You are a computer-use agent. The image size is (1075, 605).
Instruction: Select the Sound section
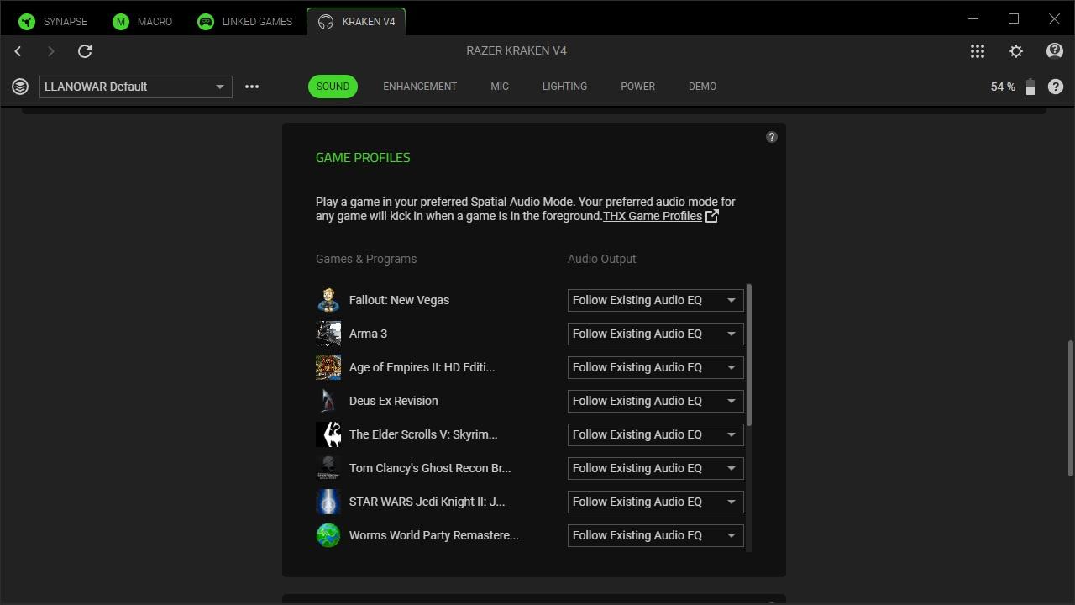coord(333,87)
